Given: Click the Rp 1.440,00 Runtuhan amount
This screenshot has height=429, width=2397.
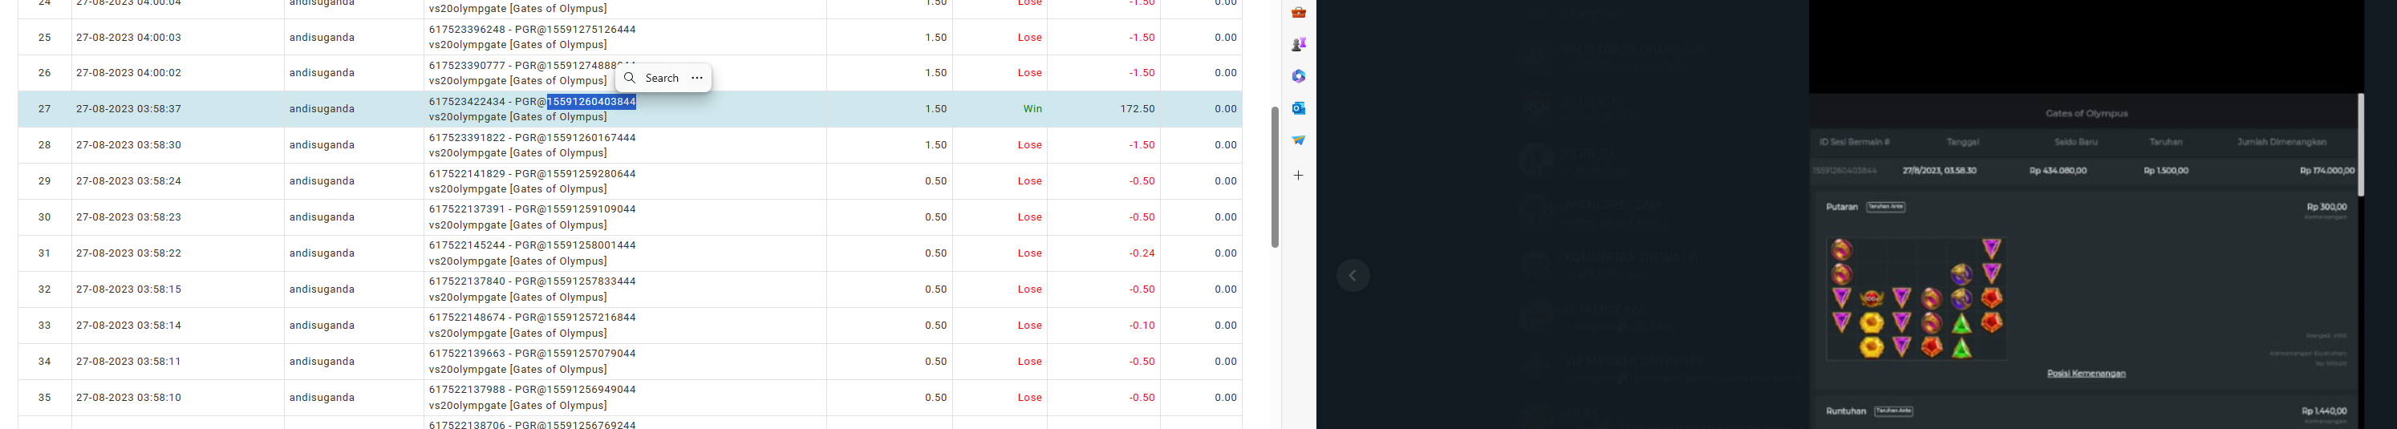Looking at the screenshot, I should 2323,411.
